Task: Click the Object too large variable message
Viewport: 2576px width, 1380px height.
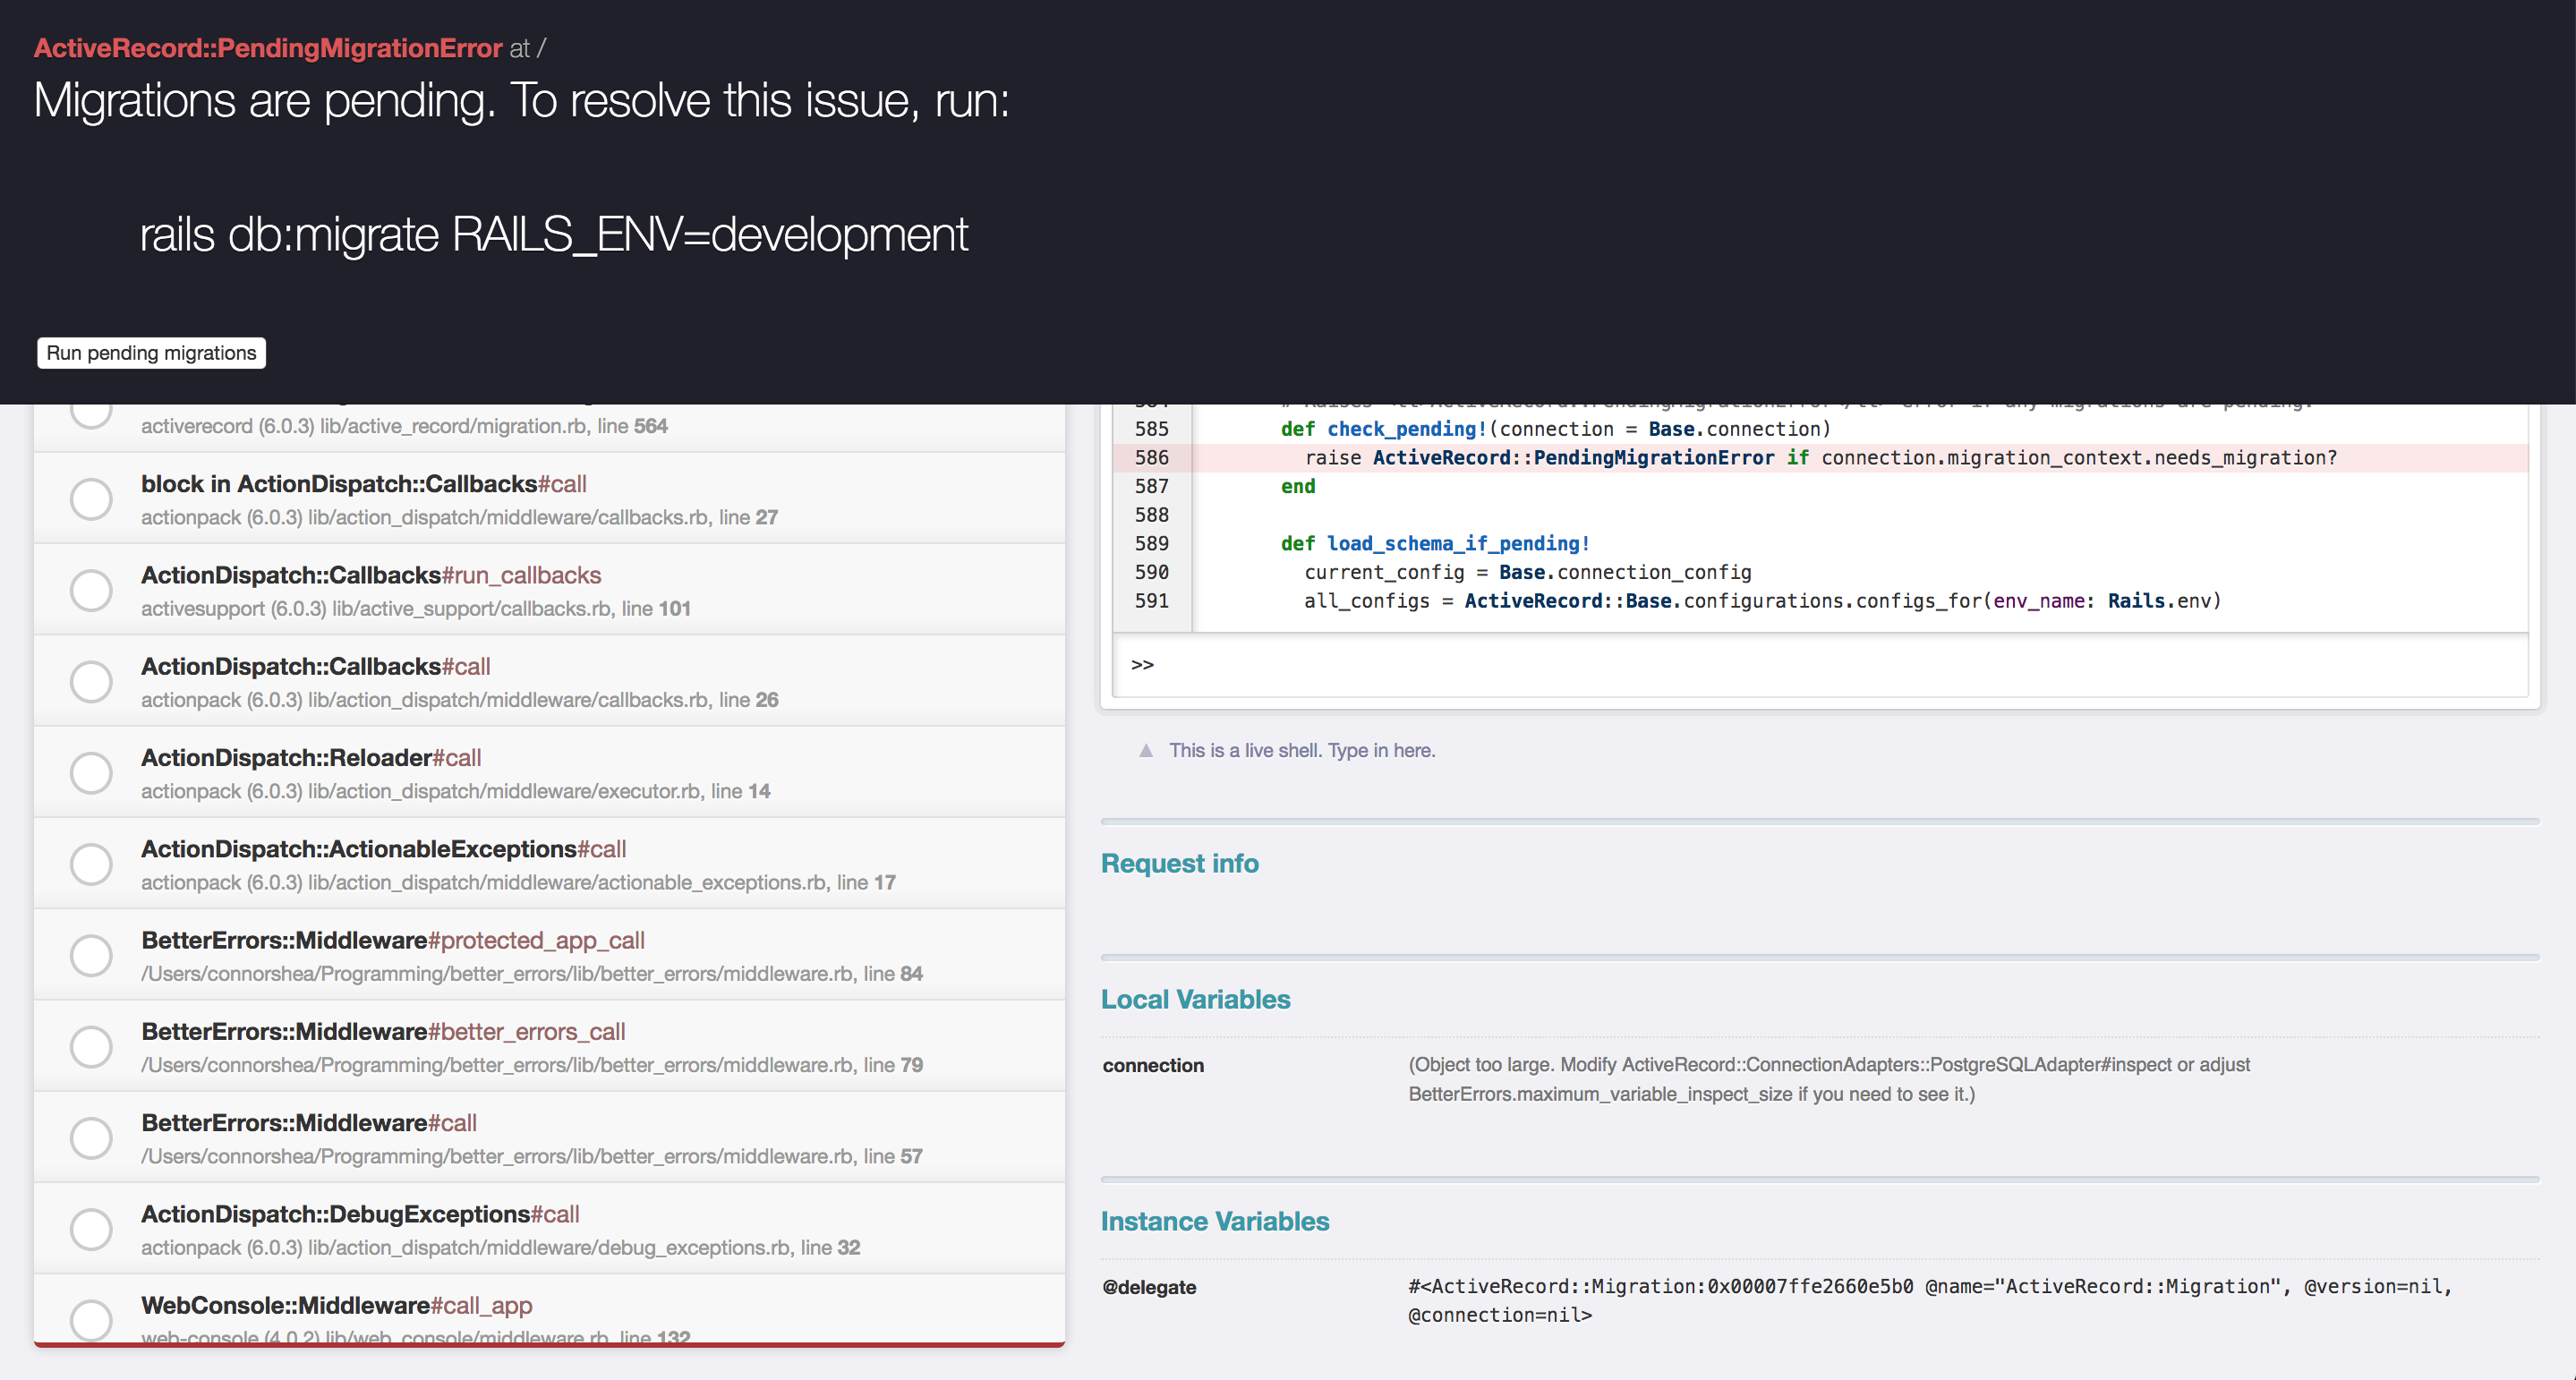Action: click(x=1829, y=1079)
